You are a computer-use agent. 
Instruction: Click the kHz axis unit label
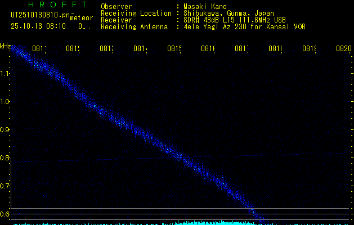click(5, 46)
